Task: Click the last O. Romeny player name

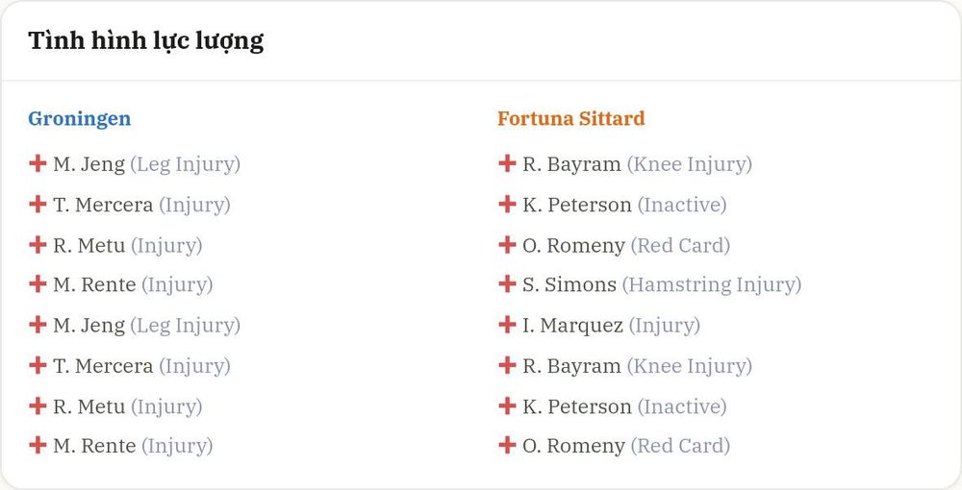Action: coord(573,447)
